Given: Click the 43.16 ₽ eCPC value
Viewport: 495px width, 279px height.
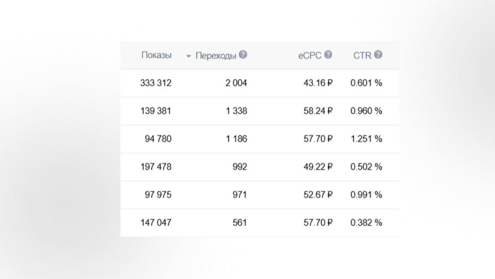Looking at the screenshot, I should [318, 83].
